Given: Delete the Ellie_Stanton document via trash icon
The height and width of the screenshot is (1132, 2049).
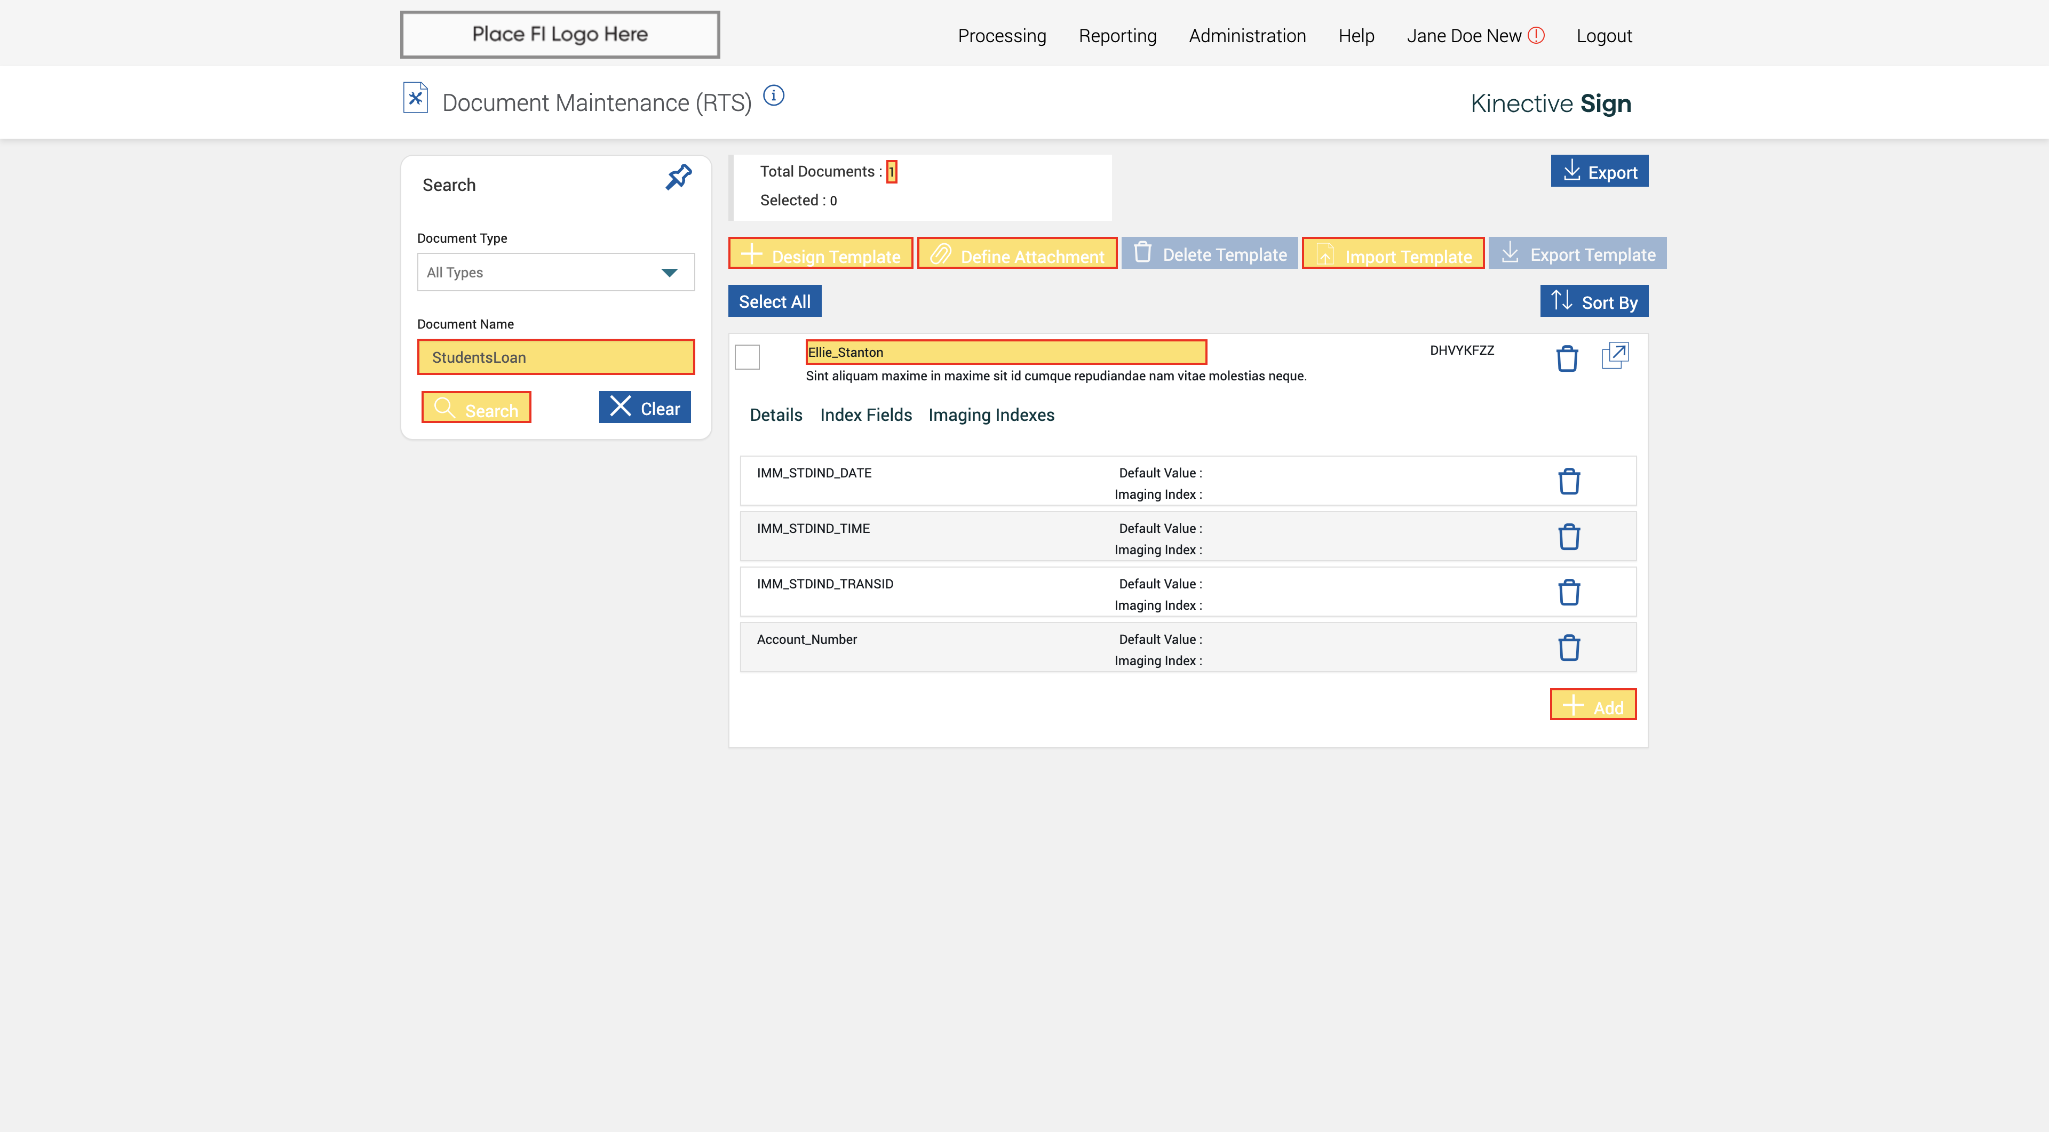Looking at the screenshot, I should click(x=1566, y=358).
